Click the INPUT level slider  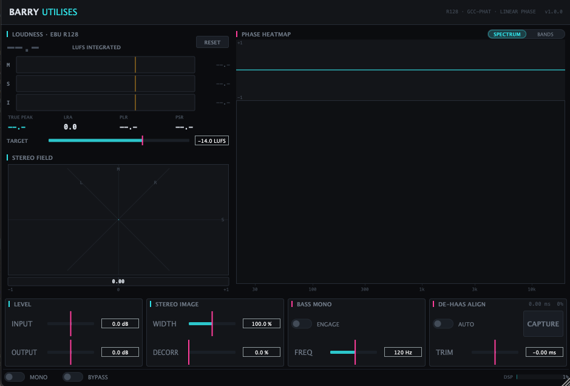coord(70,324)
